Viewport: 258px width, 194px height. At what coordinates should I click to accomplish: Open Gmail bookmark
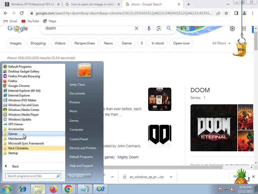pos(10,21)
